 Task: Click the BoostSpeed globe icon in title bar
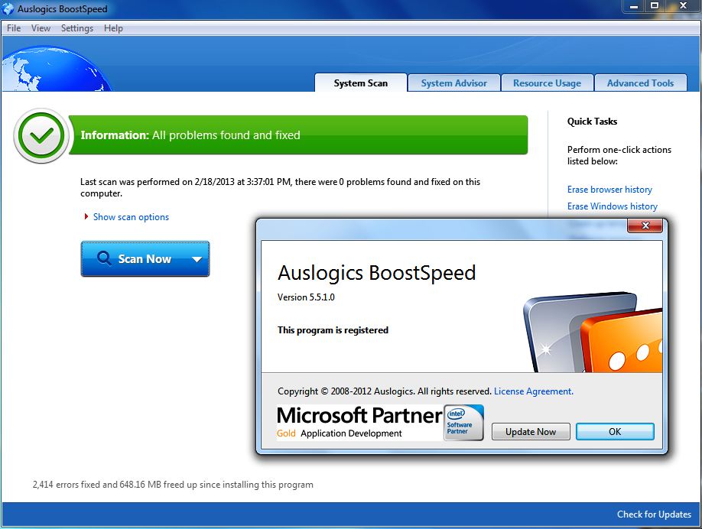coord(8,9)
